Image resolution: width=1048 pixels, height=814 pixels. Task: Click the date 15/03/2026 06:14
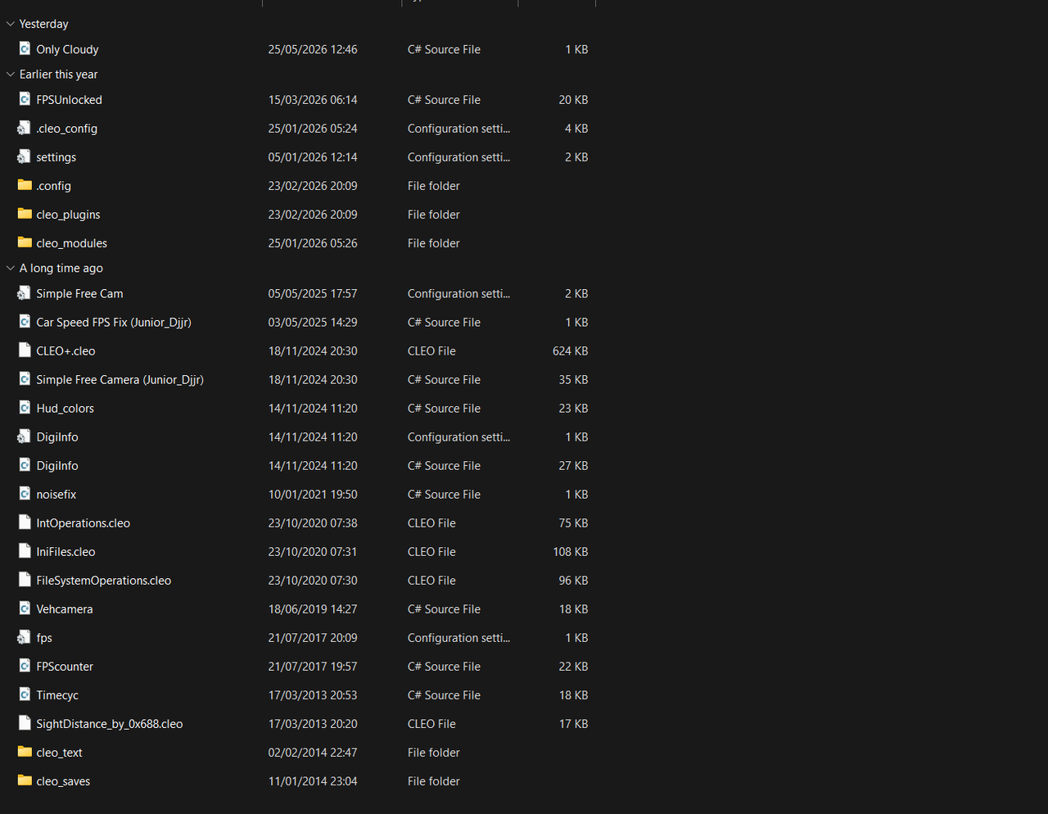point(313,100)
